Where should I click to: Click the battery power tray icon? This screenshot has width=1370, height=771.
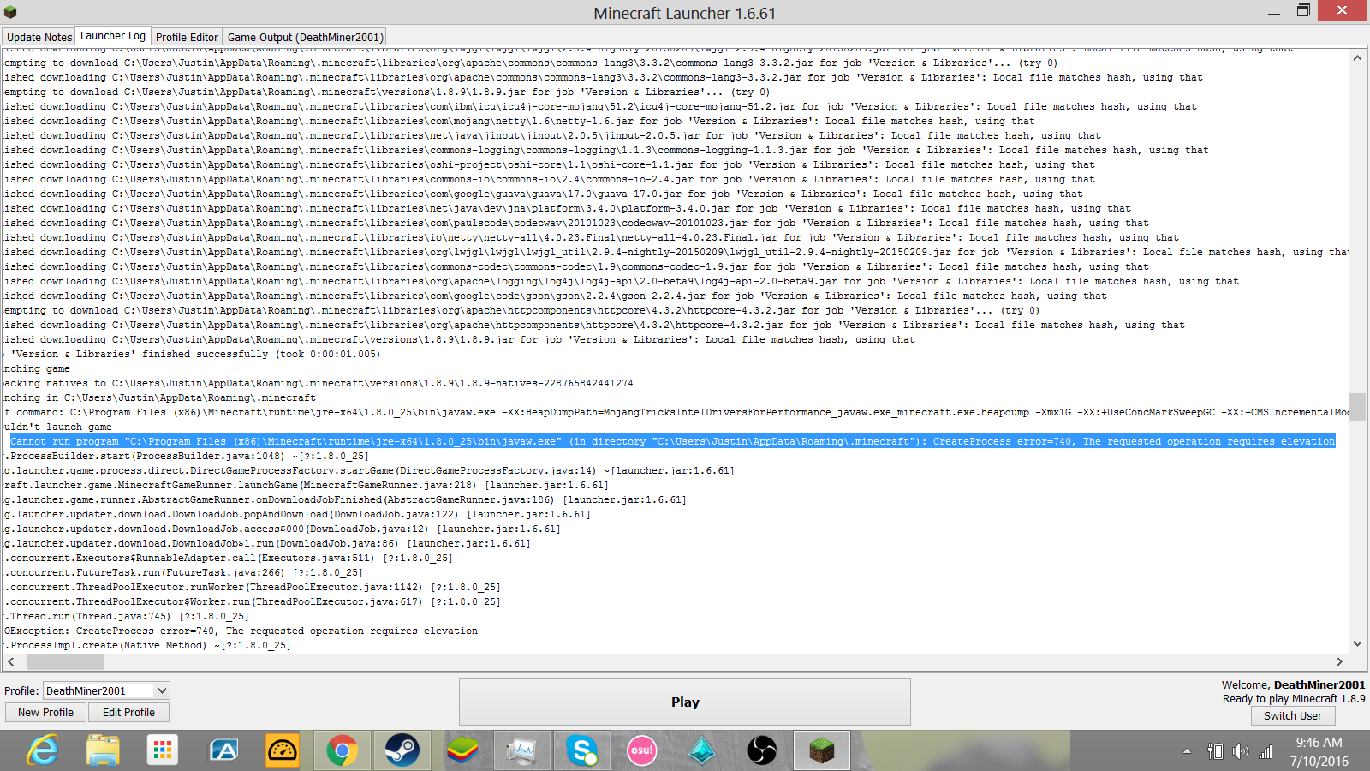click(1215, 751)
